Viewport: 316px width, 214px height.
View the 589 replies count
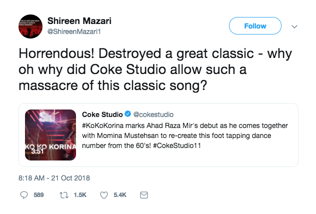[x=38, y=196]
